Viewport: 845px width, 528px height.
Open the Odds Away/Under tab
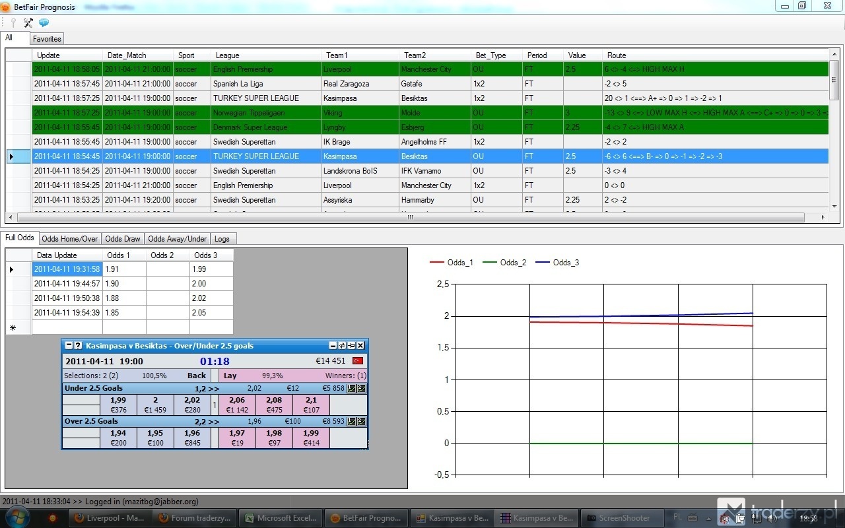(177, 239)
